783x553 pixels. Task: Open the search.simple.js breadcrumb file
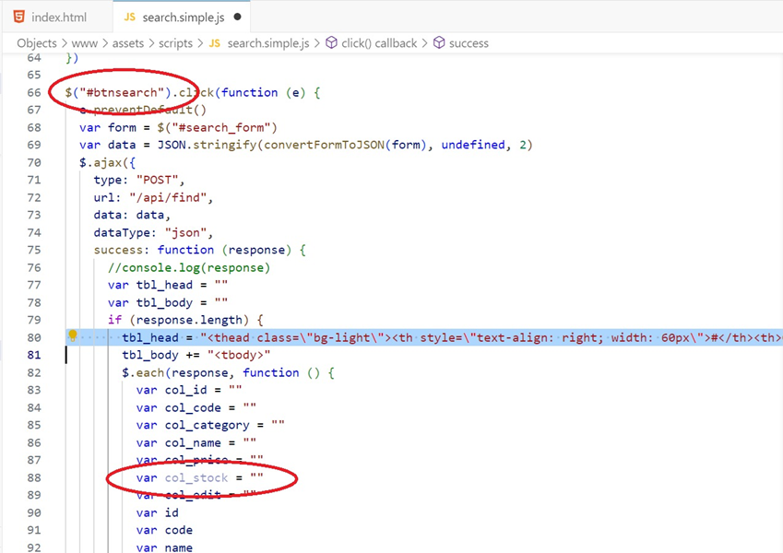tap(268, 43)
